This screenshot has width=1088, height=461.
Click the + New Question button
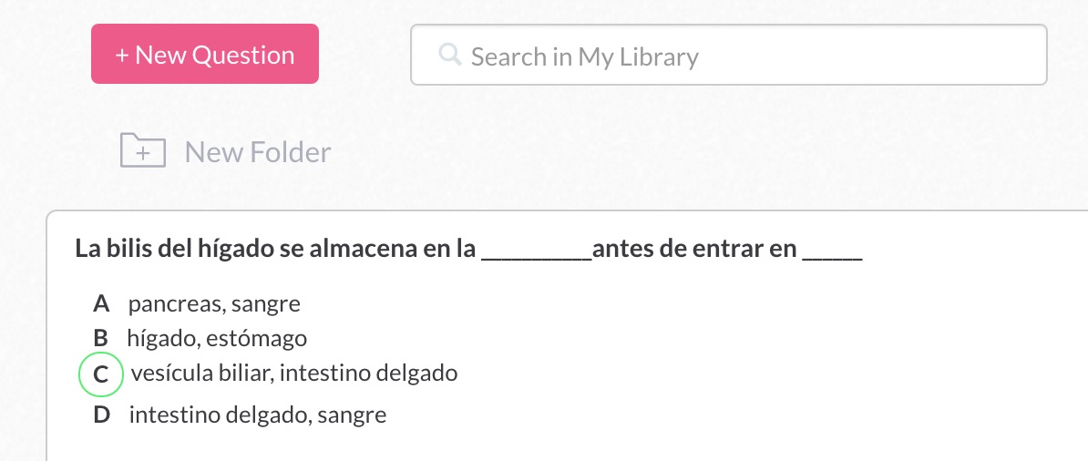(x=205, y=55)
